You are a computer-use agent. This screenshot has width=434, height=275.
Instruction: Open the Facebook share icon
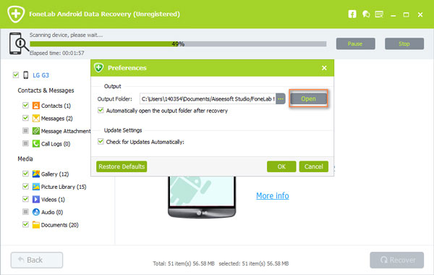pos(352,14)
